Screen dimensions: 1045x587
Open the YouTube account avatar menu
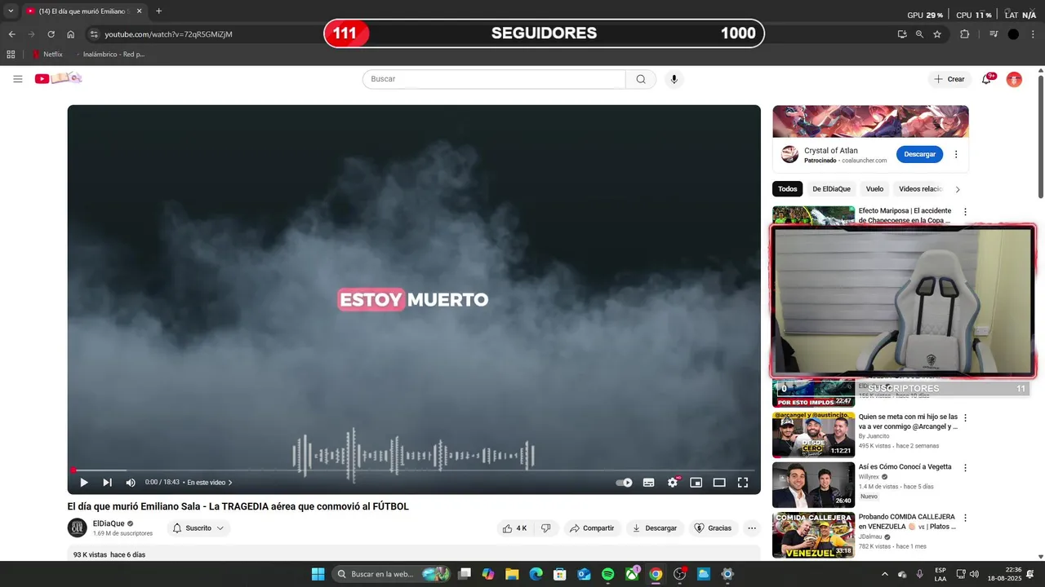tap(1014, 79)
